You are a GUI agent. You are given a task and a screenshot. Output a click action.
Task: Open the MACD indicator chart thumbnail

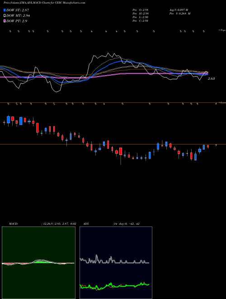pos(38,263)
